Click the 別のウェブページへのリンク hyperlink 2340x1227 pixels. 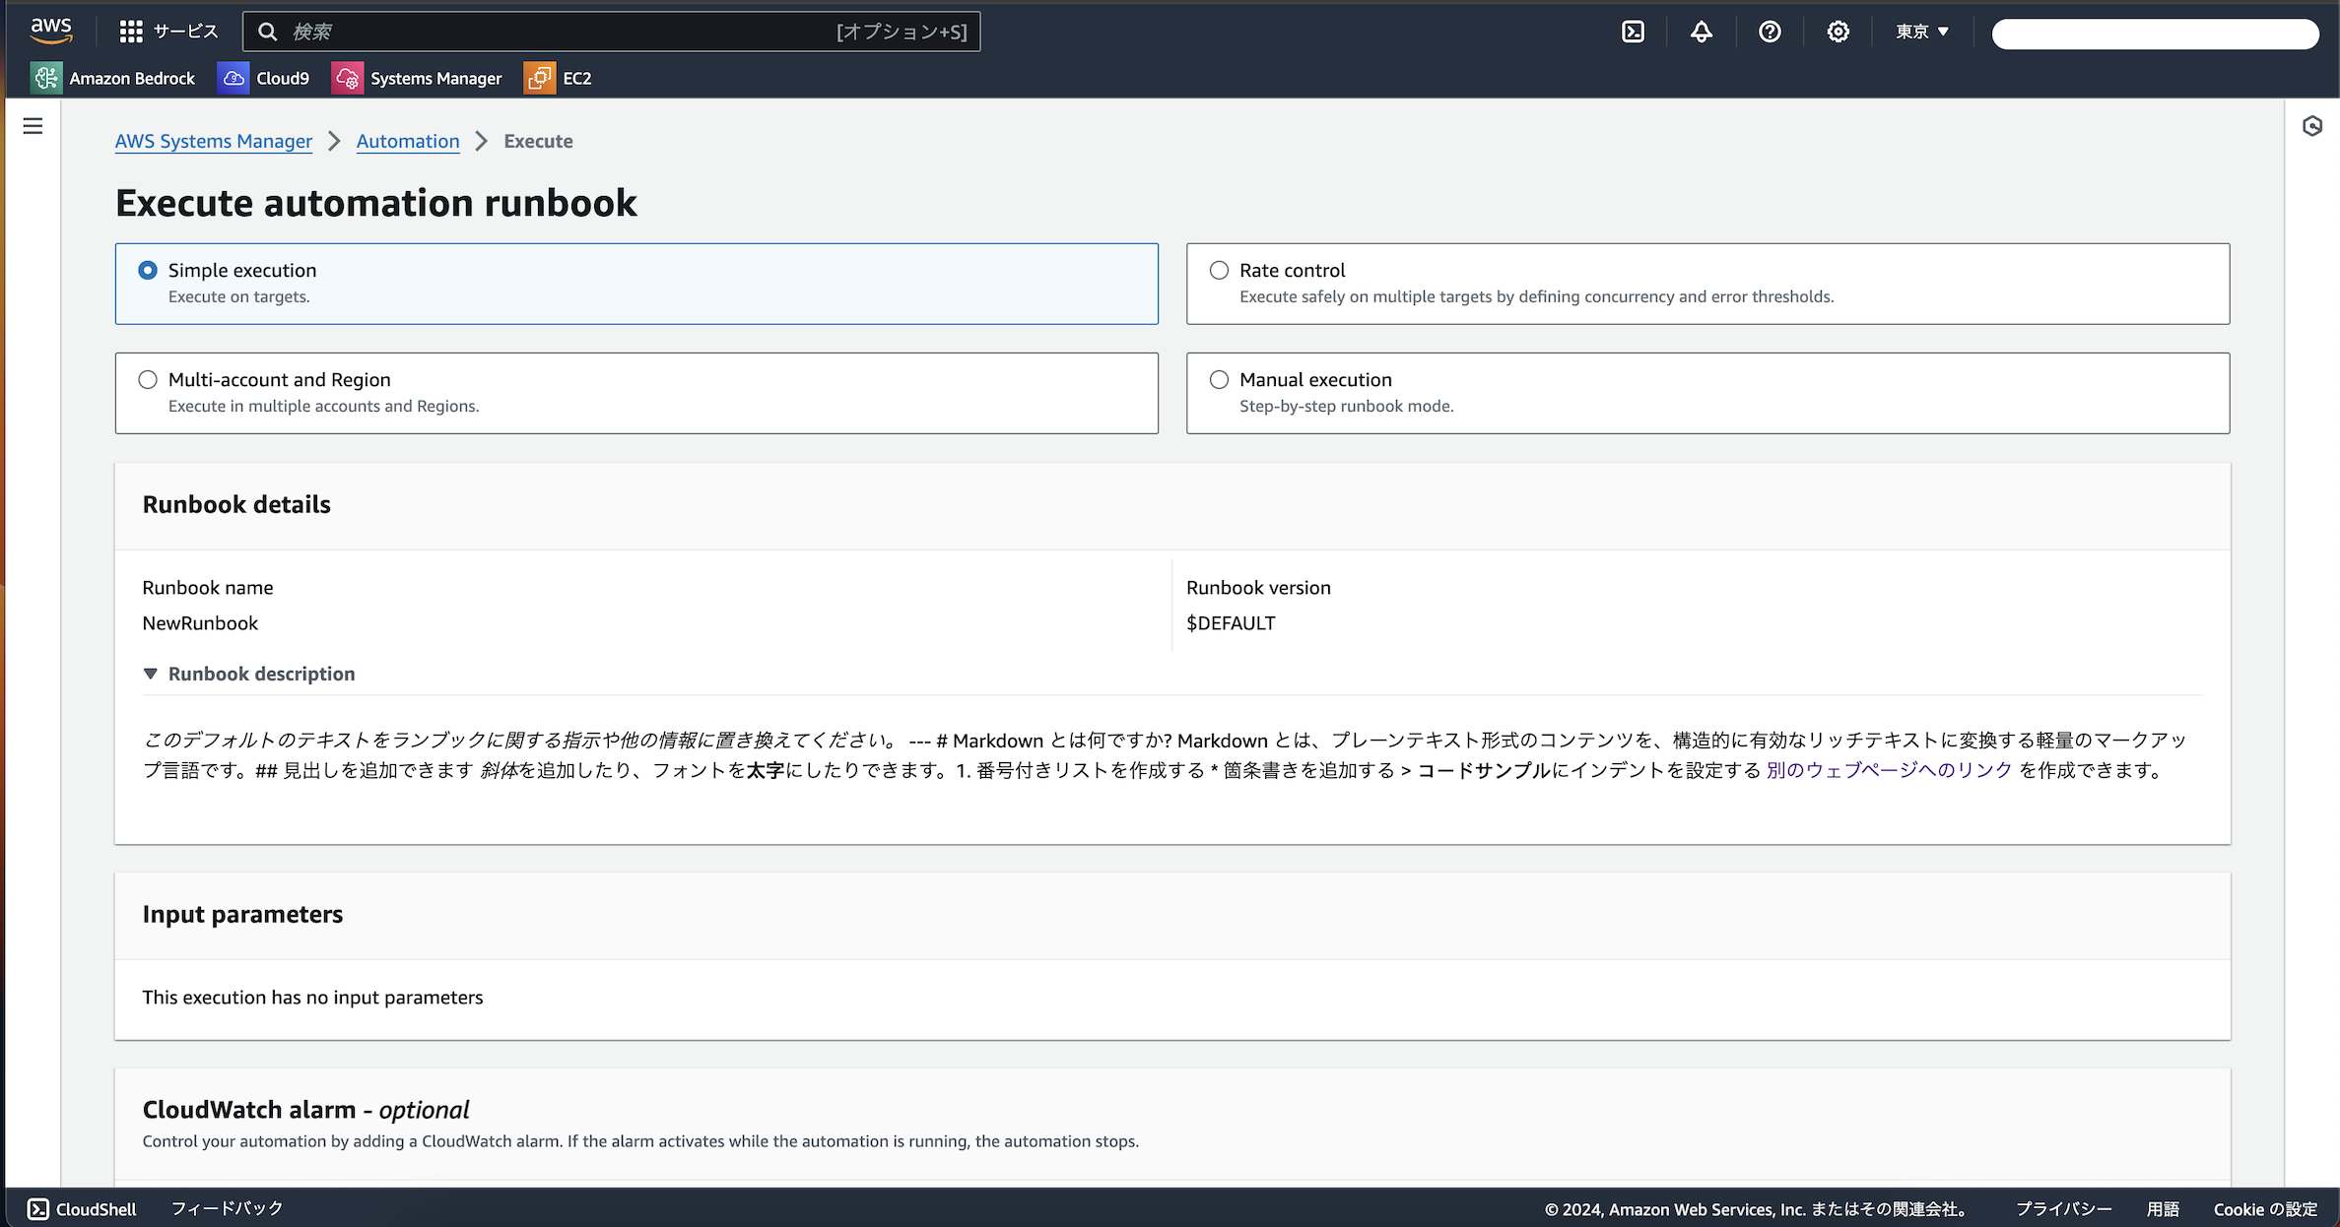point(1887,770)
